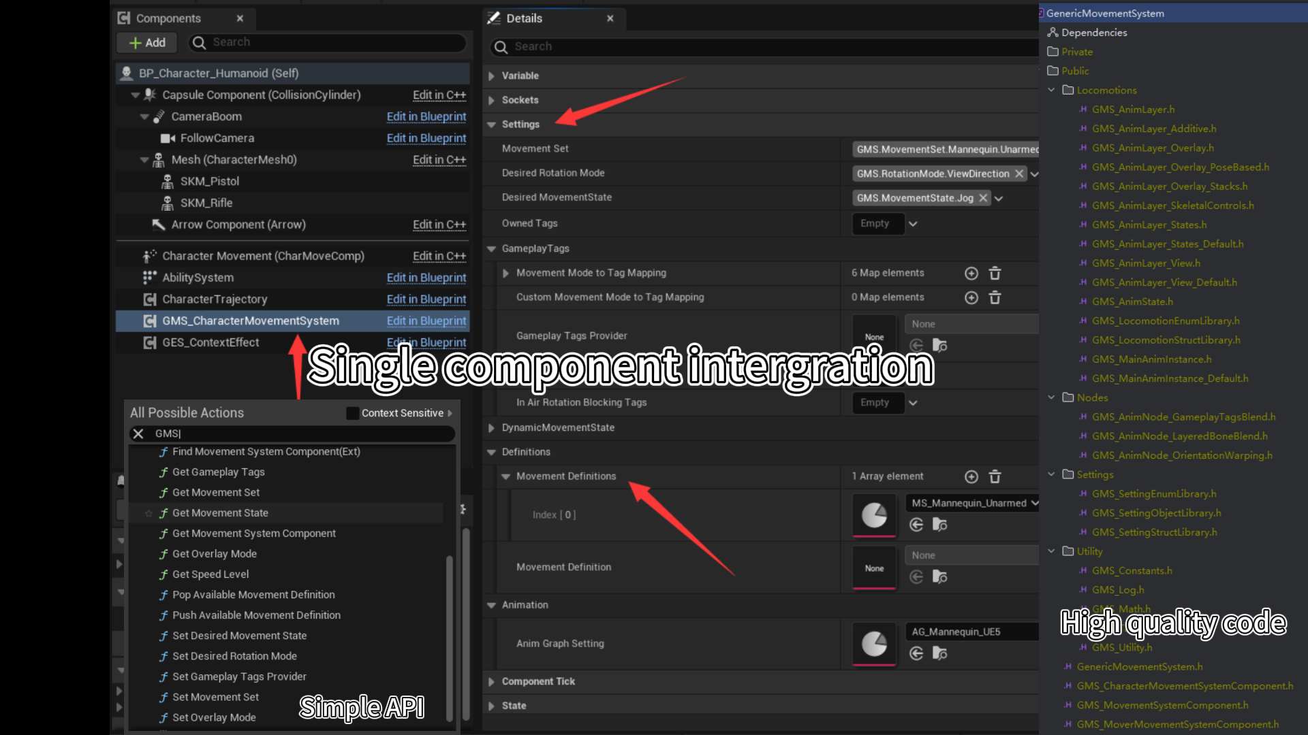Click Edit in Blueprint link for CameraBoom
This screenshot has width=1308, height=735.
(426, 116)
